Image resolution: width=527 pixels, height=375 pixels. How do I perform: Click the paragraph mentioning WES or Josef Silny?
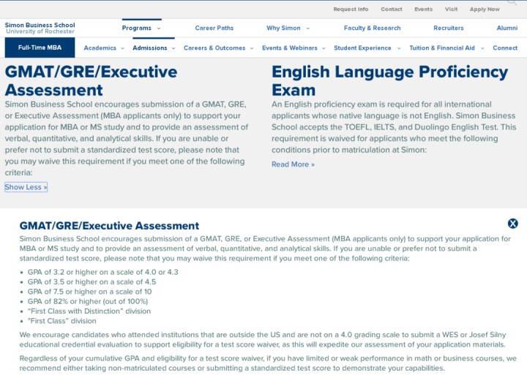click(263, 339)
